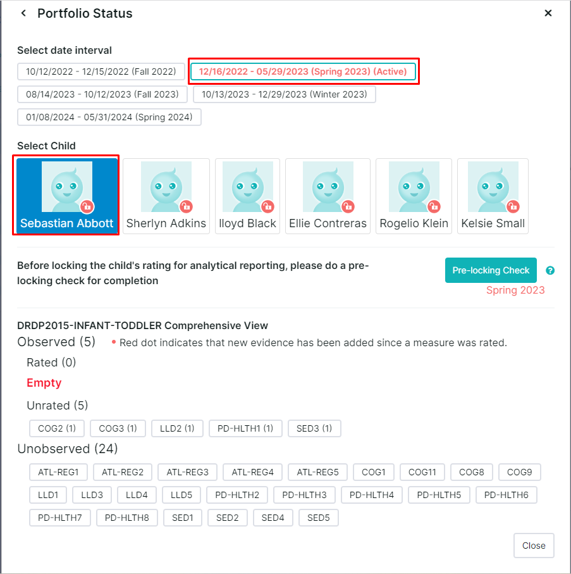Click the unlock icon on Ellie Contreras
The width and height of the screenshot is (571, 574).
coord(348,206)
